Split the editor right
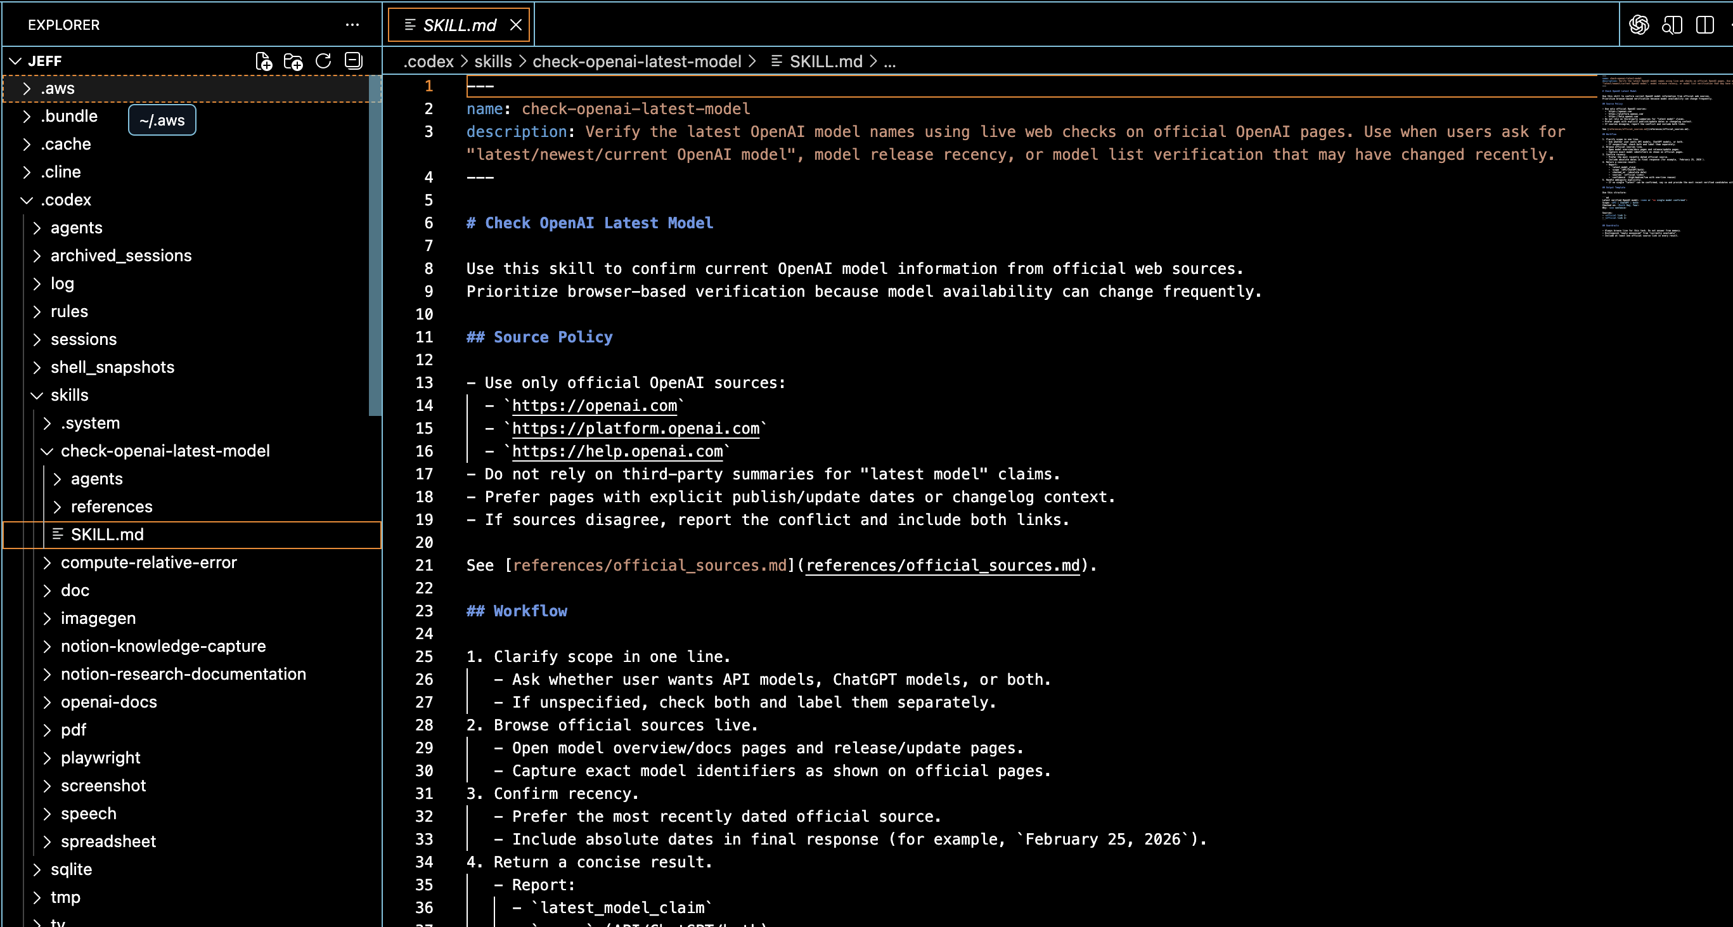The height and width of the screenshot is (927, 1733). click(1704, 25)
